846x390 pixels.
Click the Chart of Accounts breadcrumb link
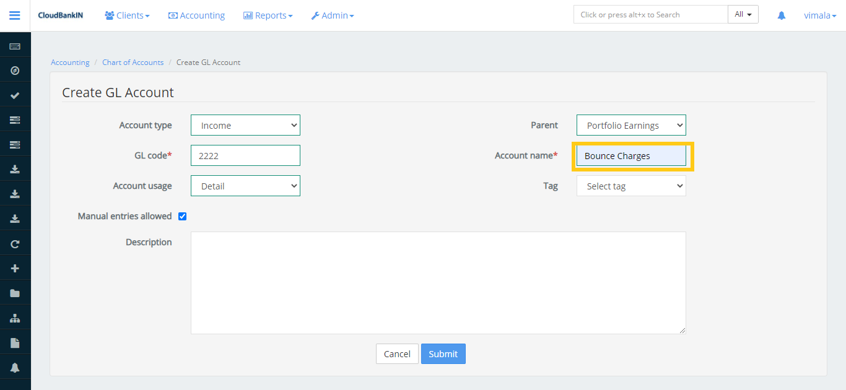click(x=133, y=63)
